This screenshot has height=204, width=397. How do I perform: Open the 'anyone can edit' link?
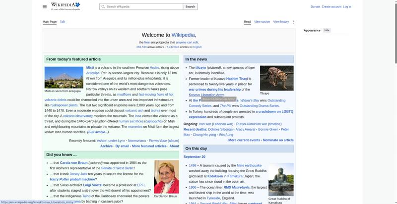187,43
